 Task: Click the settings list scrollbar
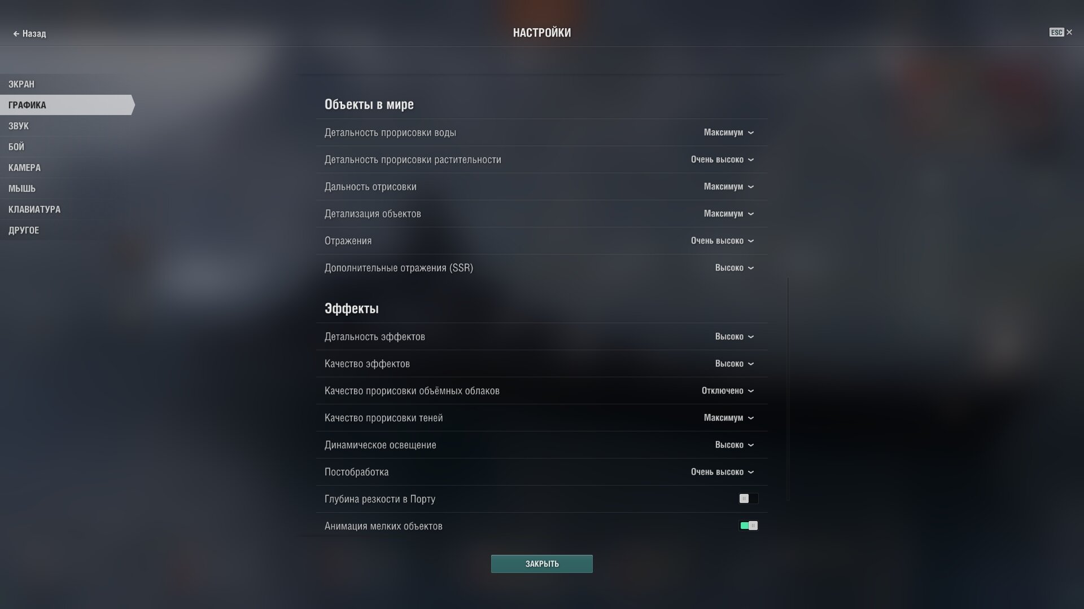[788, 388]
